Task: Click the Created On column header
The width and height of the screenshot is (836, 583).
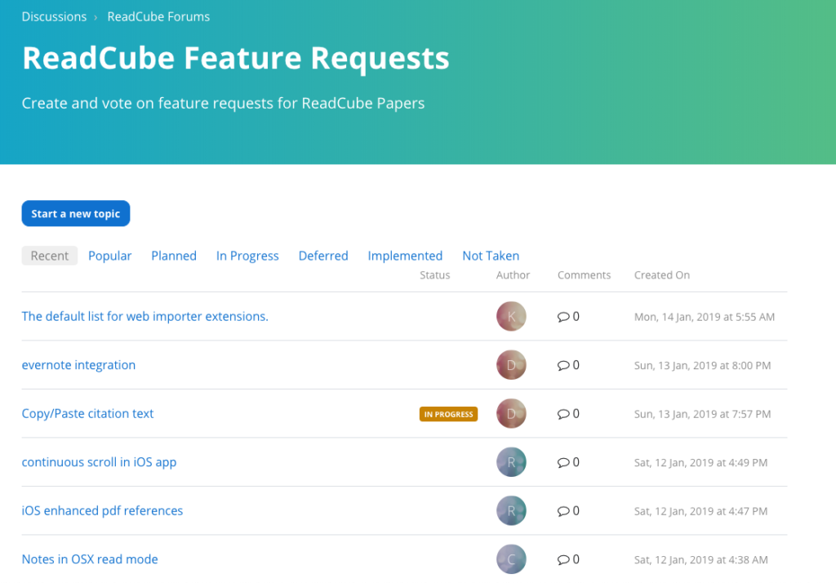Action: tap(661, 274)
